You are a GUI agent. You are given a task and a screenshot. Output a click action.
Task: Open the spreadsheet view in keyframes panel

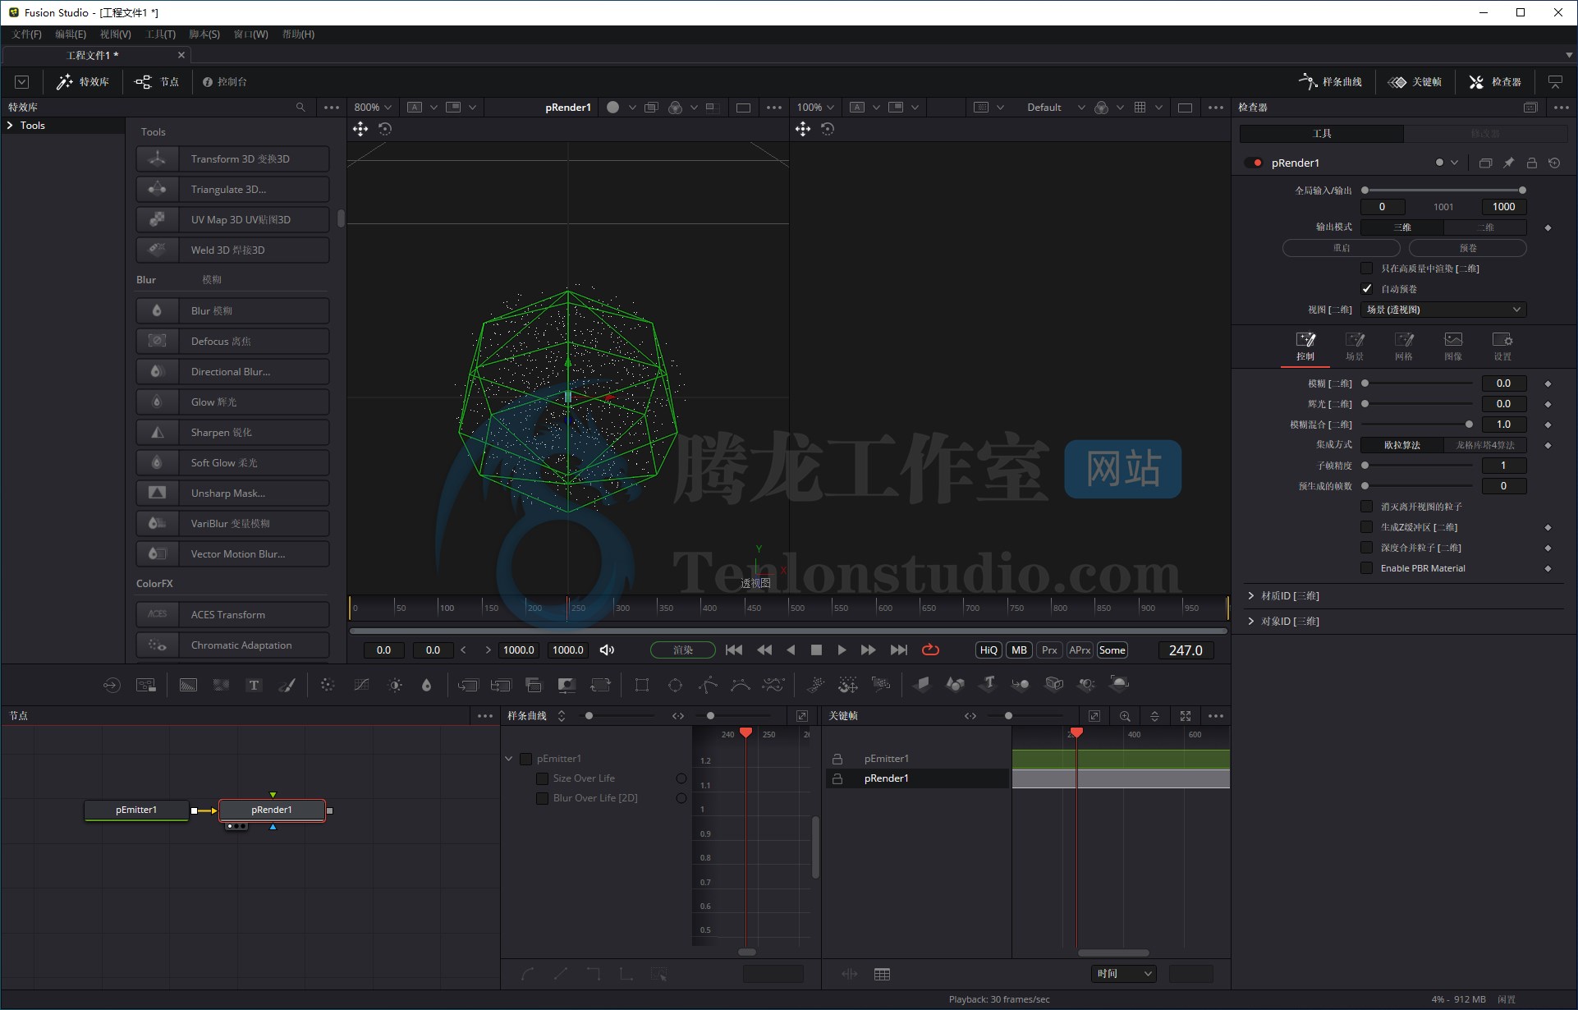click(x=882, y=975)
